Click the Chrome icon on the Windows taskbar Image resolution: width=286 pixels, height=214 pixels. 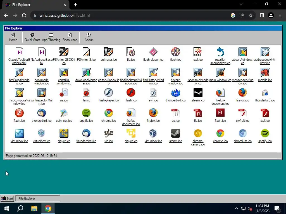48,208
